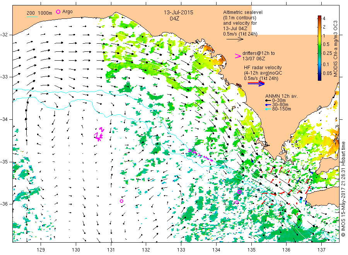Screen dimensions: 348x255
Task: Click the '30-80m' depth range label
Action: click(280, 105)
